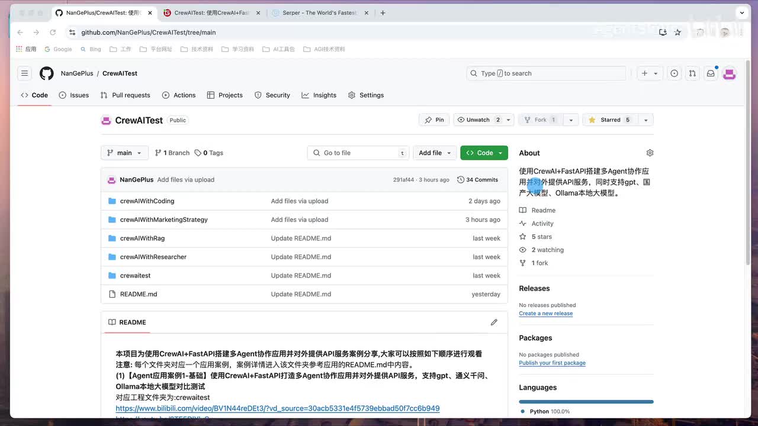Open the issues icon in header

pyautogui.click(x=674, y=73)
